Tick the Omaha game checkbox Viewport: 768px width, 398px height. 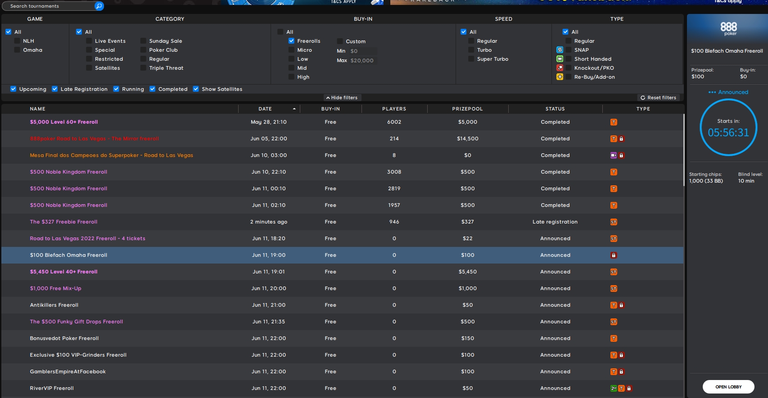tap(17, 50)
